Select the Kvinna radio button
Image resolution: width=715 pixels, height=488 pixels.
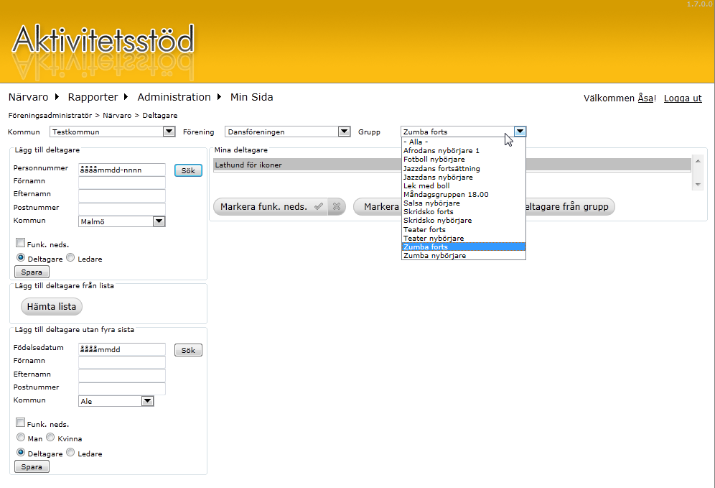(x=50, y=437)
